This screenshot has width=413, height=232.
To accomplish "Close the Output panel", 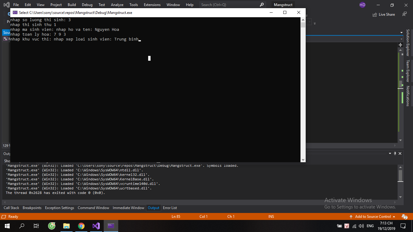I will pos(400,153).
